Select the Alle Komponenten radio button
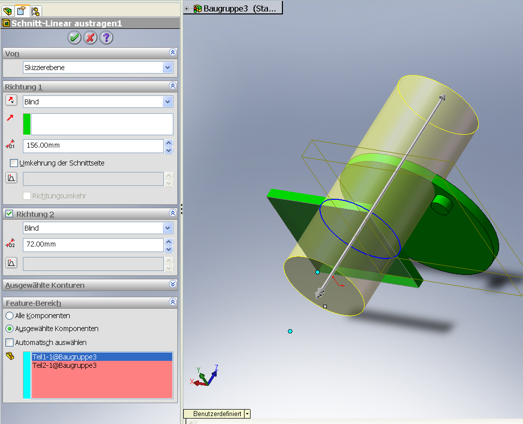 (9, 316)
